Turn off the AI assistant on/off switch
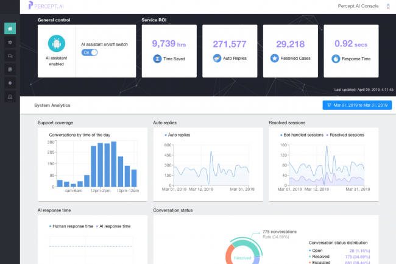Image resolution: width=396 pixels, height=264 pixels. pyautogui.click(x=90, y=52)
